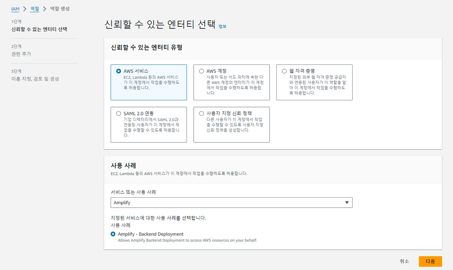The image size is (453, 270).
Task: Open the 정보 info link
Action: coord(222,26)
